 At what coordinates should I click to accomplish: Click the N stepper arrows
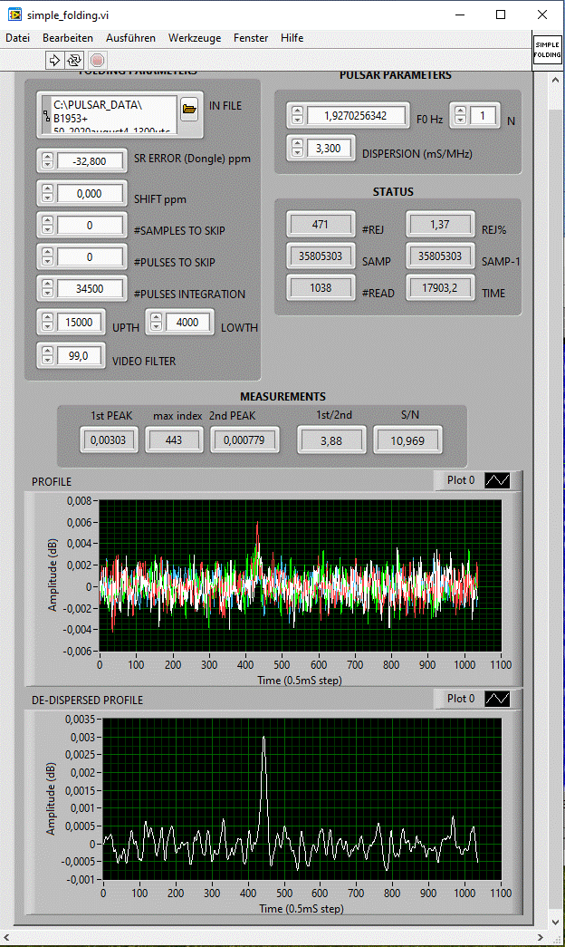point(461,115)
